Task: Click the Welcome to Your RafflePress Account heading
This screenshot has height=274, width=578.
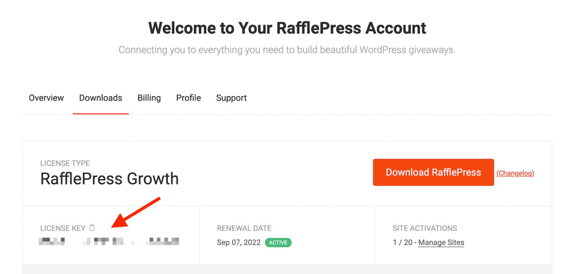Action: pos(287,28)
